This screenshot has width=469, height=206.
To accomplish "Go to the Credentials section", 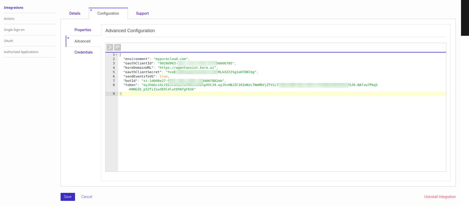I will (84, 52).
